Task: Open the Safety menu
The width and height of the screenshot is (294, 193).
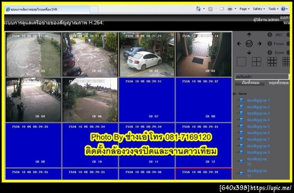Action: point(259,9)
